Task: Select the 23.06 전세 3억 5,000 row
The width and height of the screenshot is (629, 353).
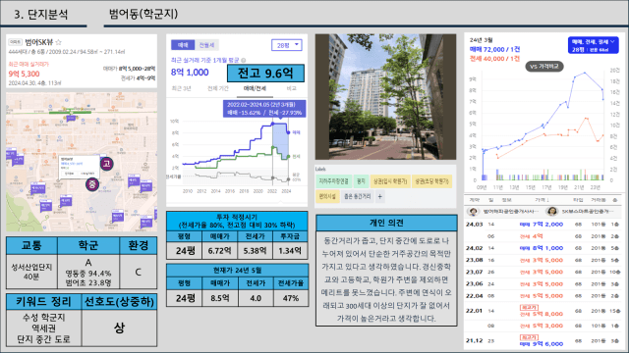Action: 543,284
